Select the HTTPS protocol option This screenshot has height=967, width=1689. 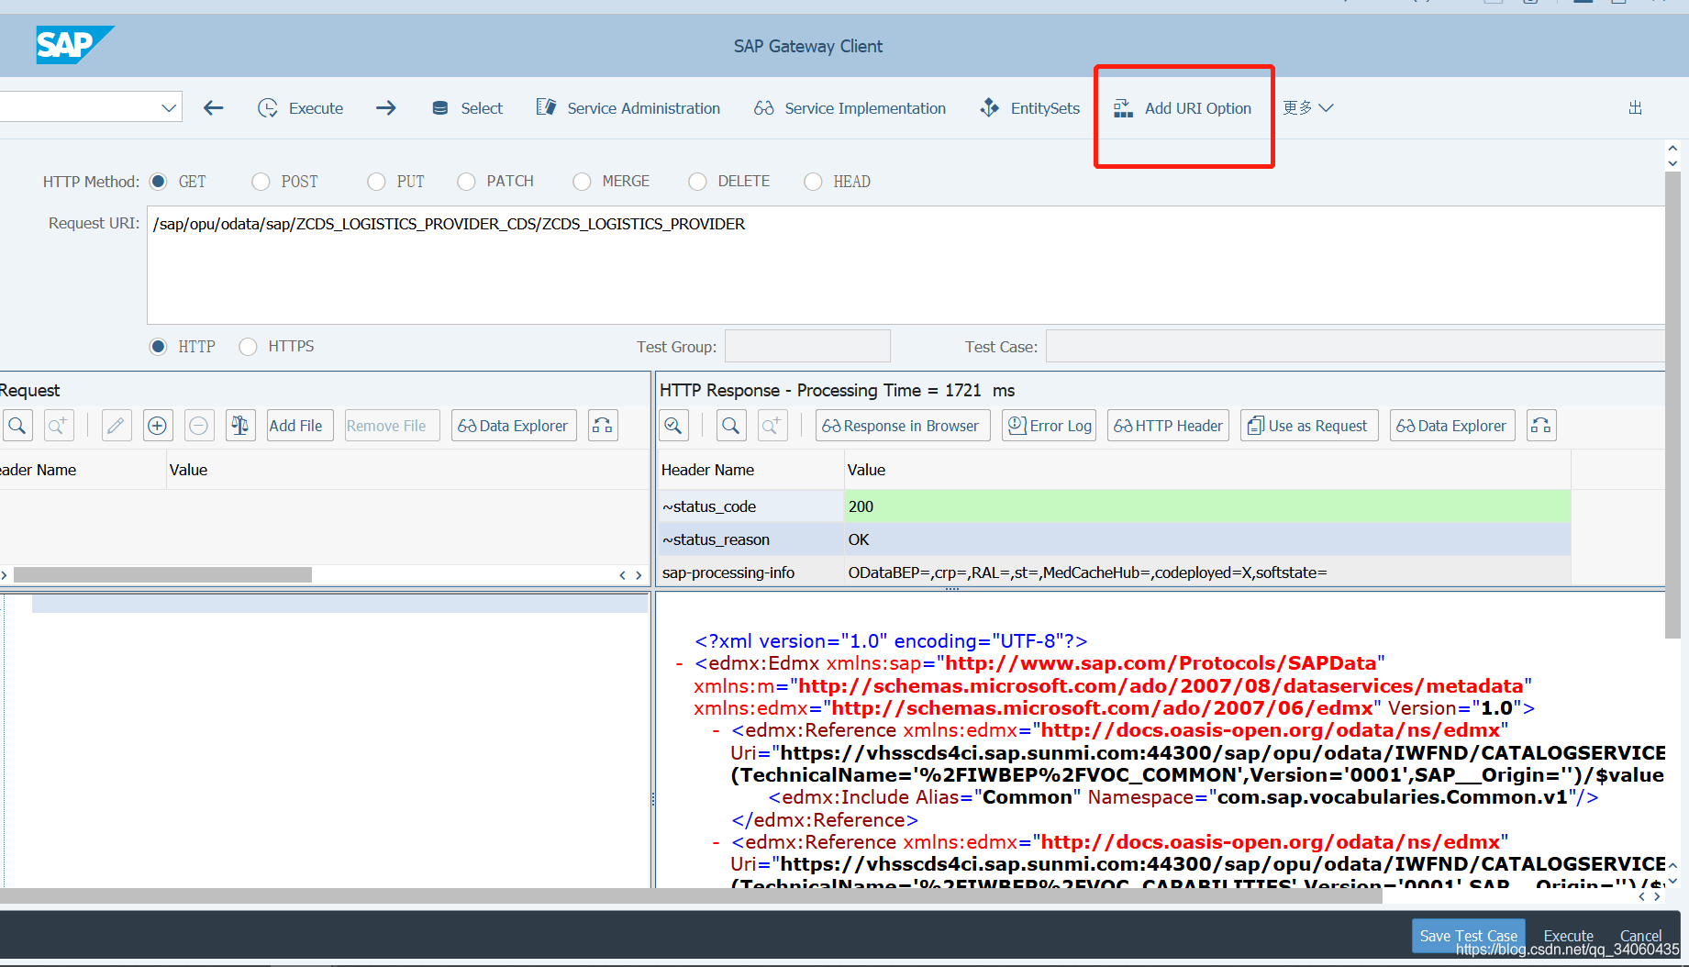point(248,347)
